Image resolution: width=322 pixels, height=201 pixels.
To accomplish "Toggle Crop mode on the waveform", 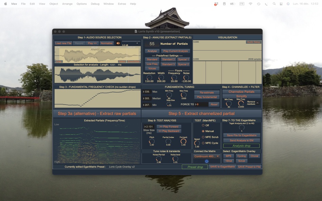I will click(59, 61).
